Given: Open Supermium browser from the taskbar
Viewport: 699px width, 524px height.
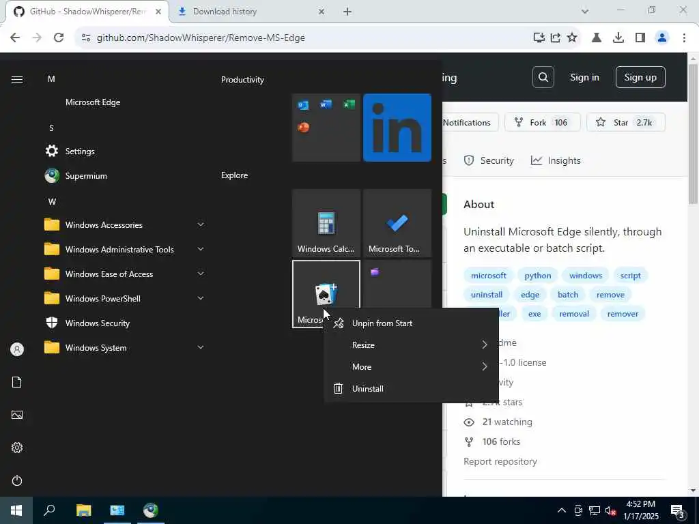Looking at the screenshot, I should [x=151, y=510].
